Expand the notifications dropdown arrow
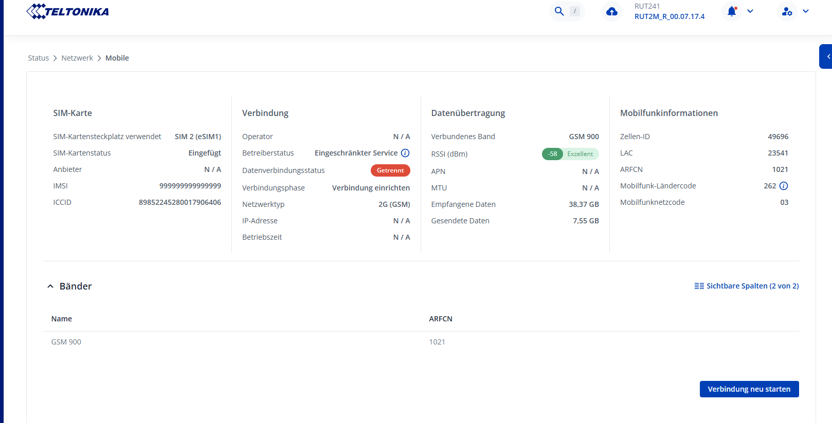The image size is (832, 423). (x=750, y=11)
